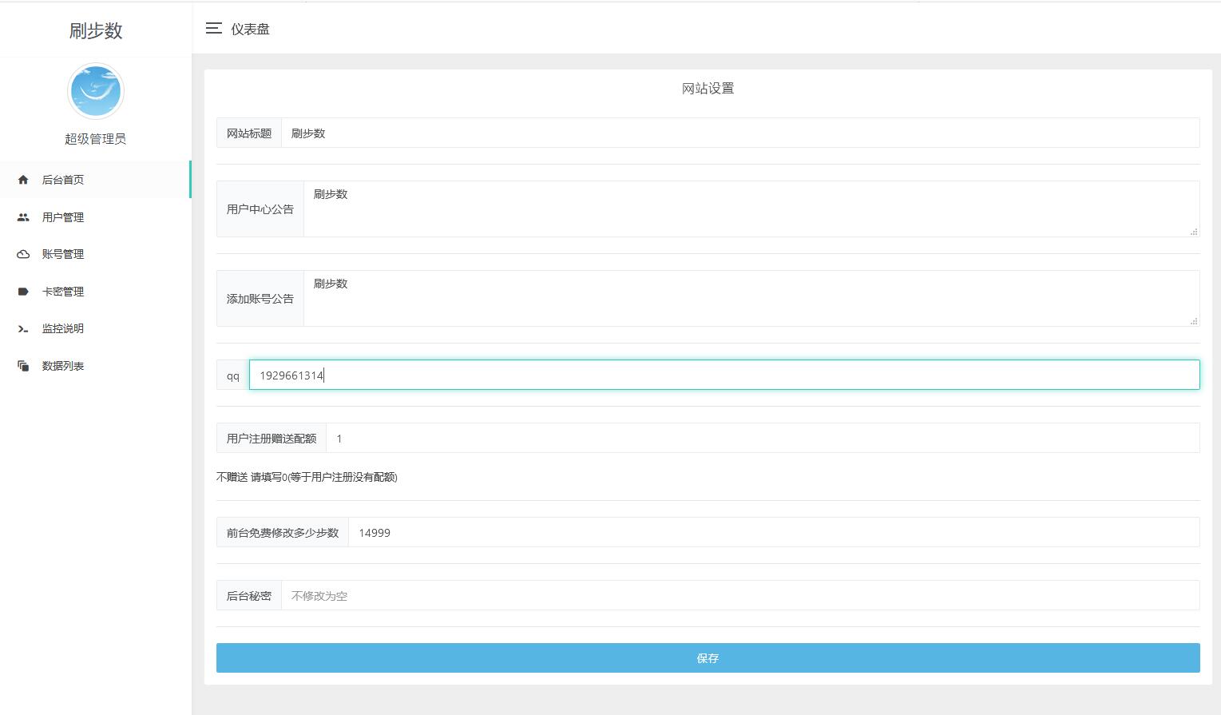Open 数据列表 menu item

tap(63, 366)
